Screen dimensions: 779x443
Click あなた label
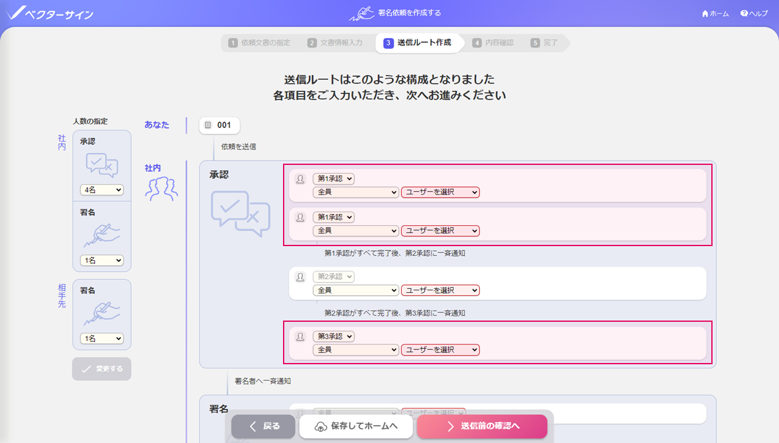(x=157, y=125)
